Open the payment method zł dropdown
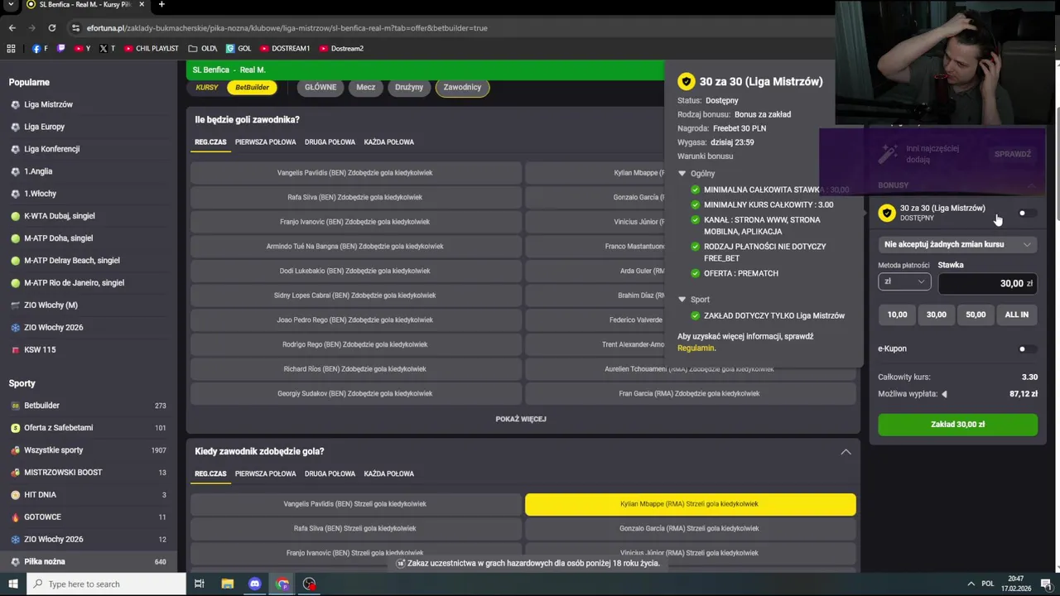The height and width of the screenshot is (596, 1060). click(904, 281)
